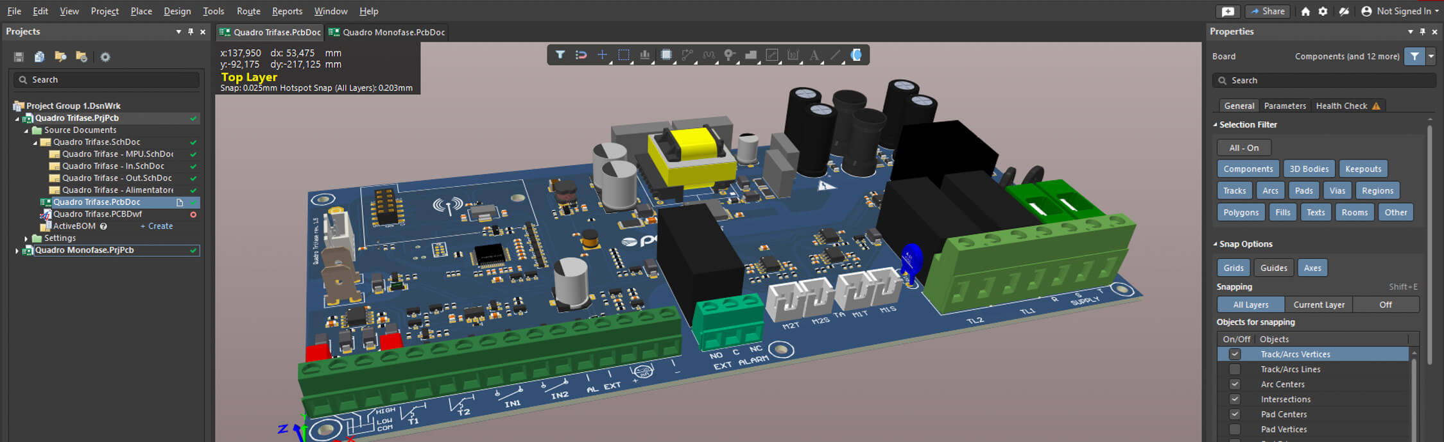Open the Place menu

tap(141, 12)
